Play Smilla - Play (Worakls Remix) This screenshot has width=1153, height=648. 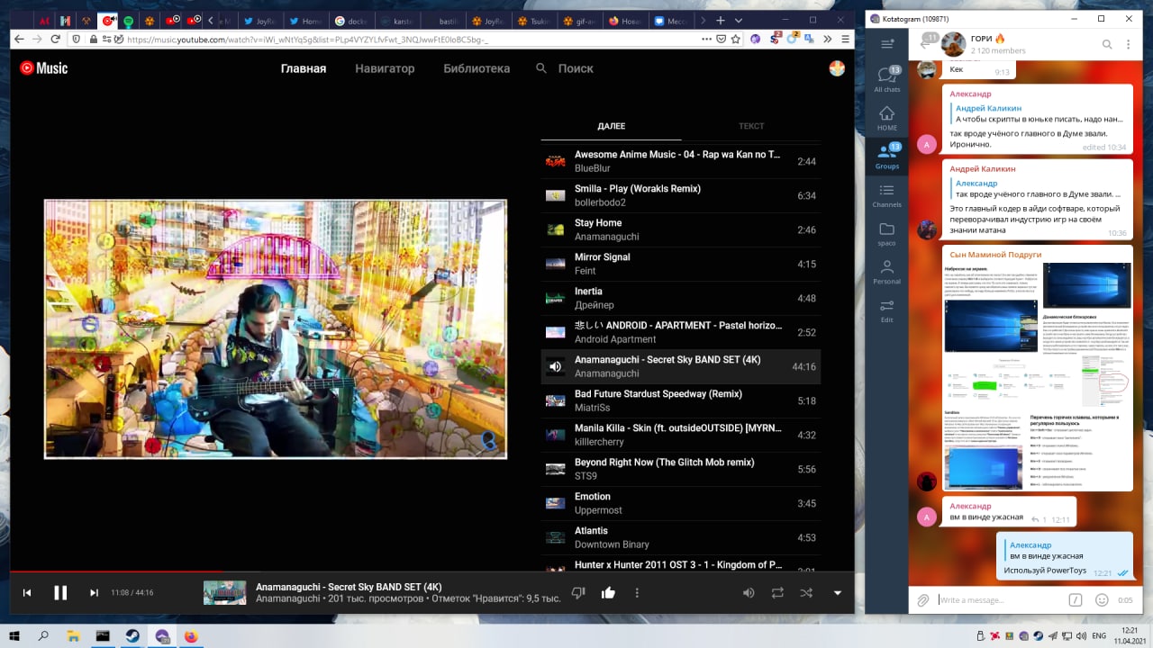point(681,195)
